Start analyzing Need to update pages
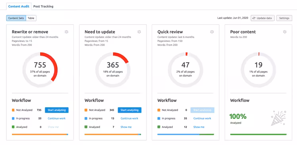 coord(129,110)
